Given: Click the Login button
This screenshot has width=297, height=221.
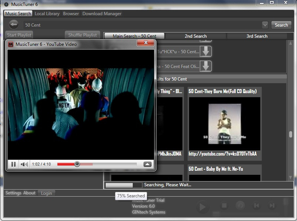Looking at the screenshot, I should pos(46,193).
